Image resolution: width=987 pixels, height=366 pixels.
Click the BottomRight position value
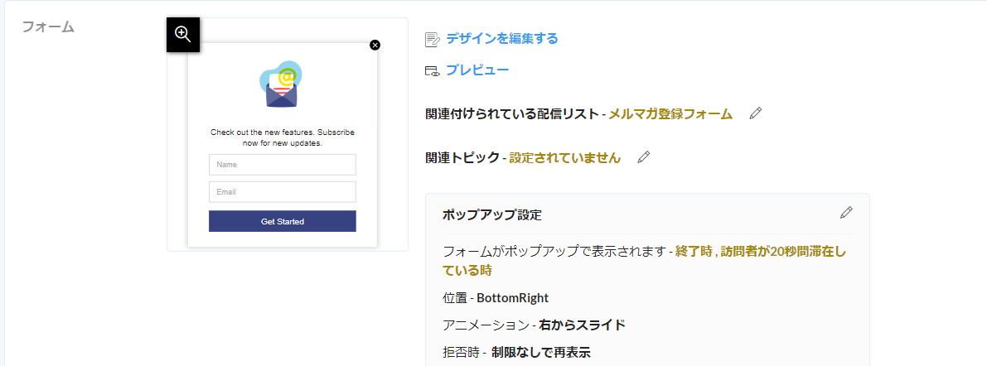pos(512,298)
